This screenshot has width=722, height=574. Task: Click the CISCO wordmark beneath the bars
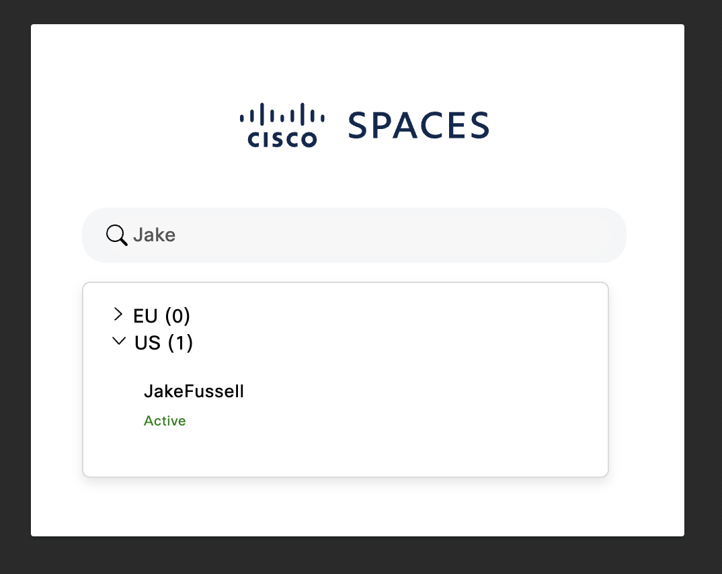(x=282, y=140)
